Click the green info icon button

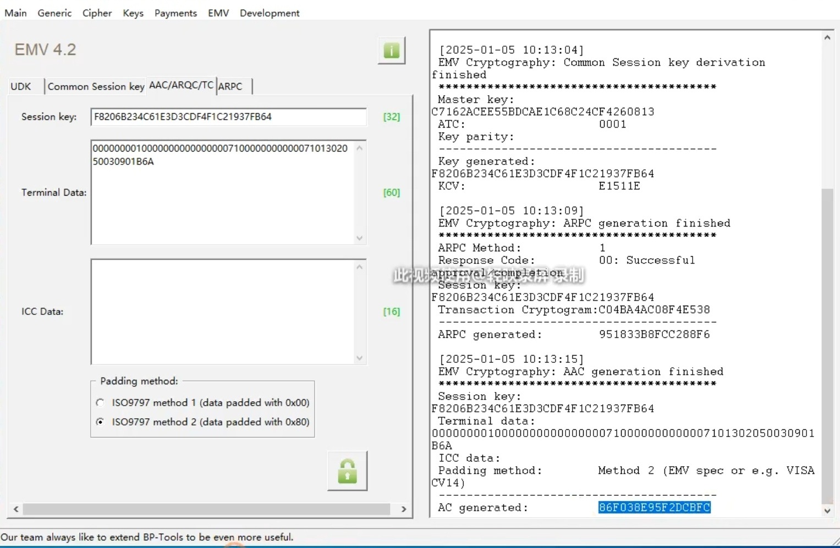click(x=391, y=51)
